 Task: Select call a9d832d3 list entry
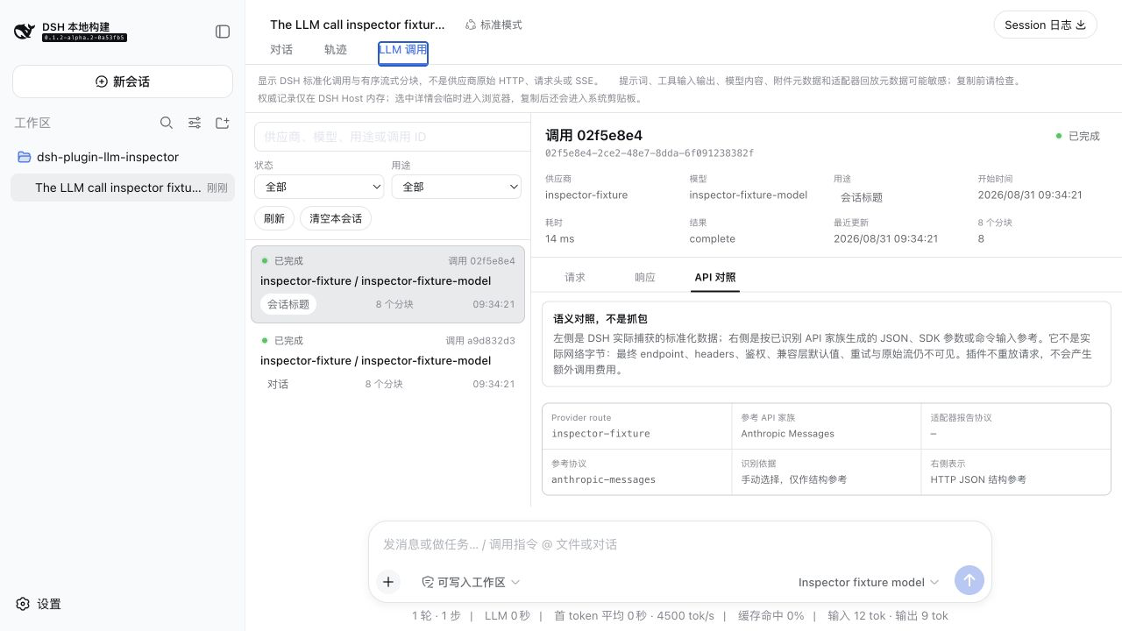pyautogui.click(x=387, y=362)
